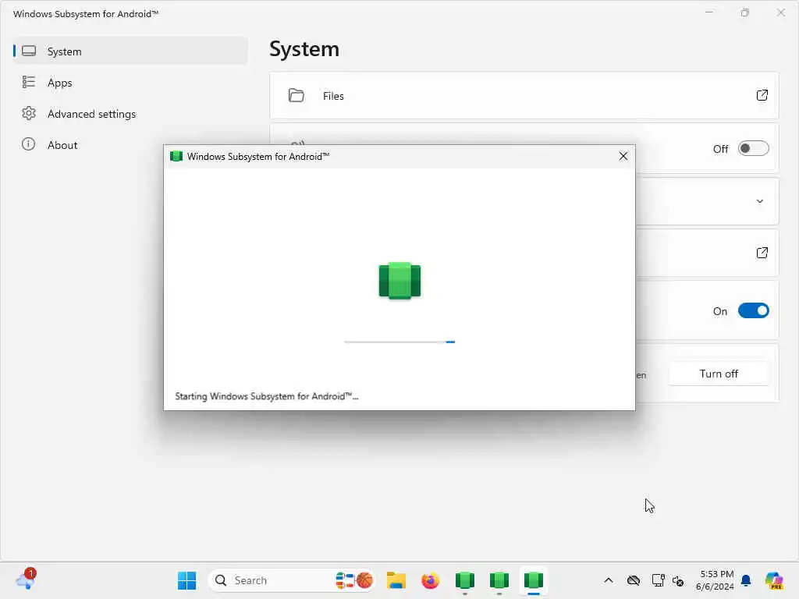Viewport: 799px width, 599px height.
Task: Select second Android Subsystem taskbar icon
Action: (x=499, y=580)
